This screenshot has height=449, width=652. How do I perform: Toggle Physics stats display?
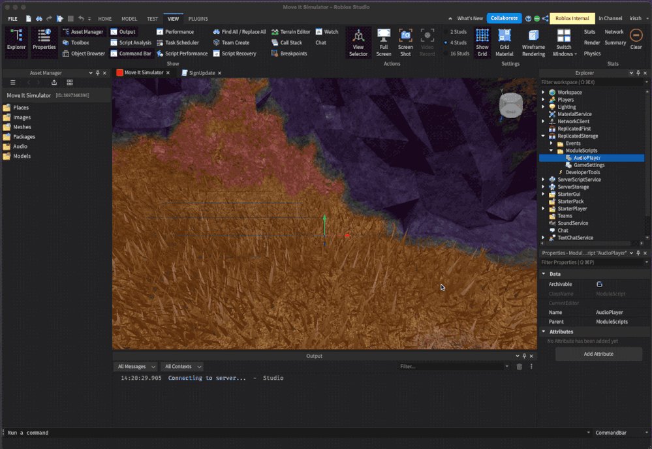point(592,54)
